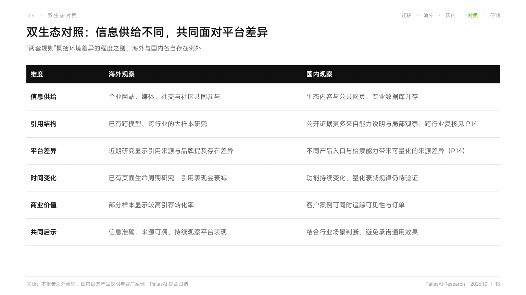This screenshot has height=295, width=526.
Task: Select the 共同启示 row label
Action: (43, 232)
